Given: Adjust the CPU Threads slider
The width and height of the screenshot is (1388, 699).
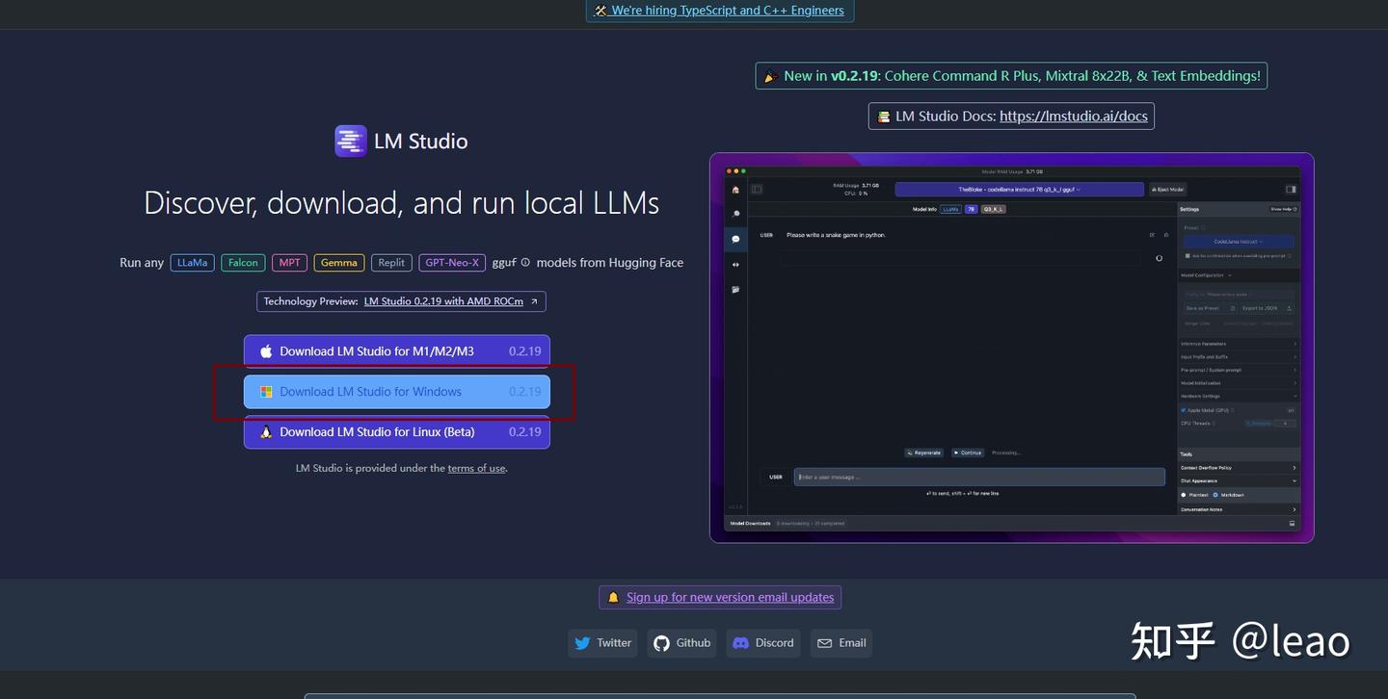Looking at the screenshot, I should click(x=1258, y=422).
